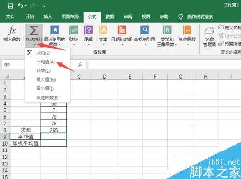
Task: Open the 文件 tab
Action: [10, 17]
